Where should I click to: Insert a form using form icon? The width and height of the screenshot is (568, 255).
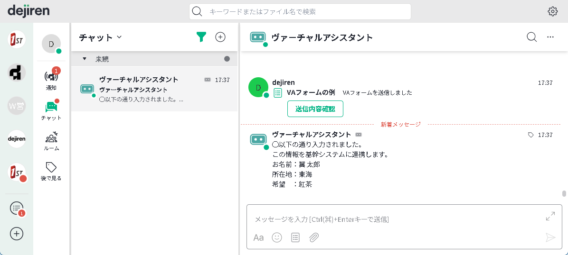(295, 237)
